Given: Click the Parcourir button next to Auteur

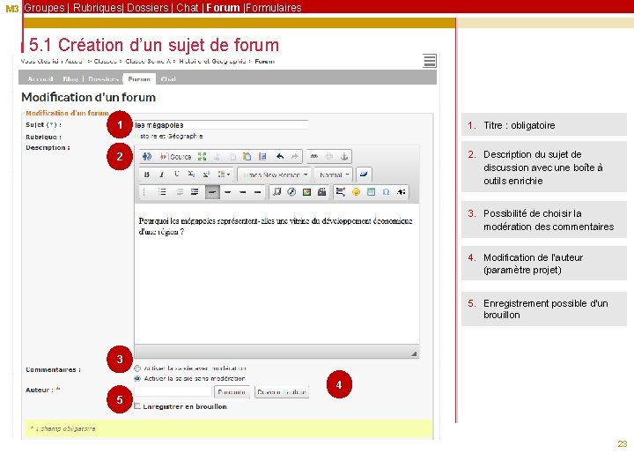Looking at the screenshot, I should coord(232,391).
